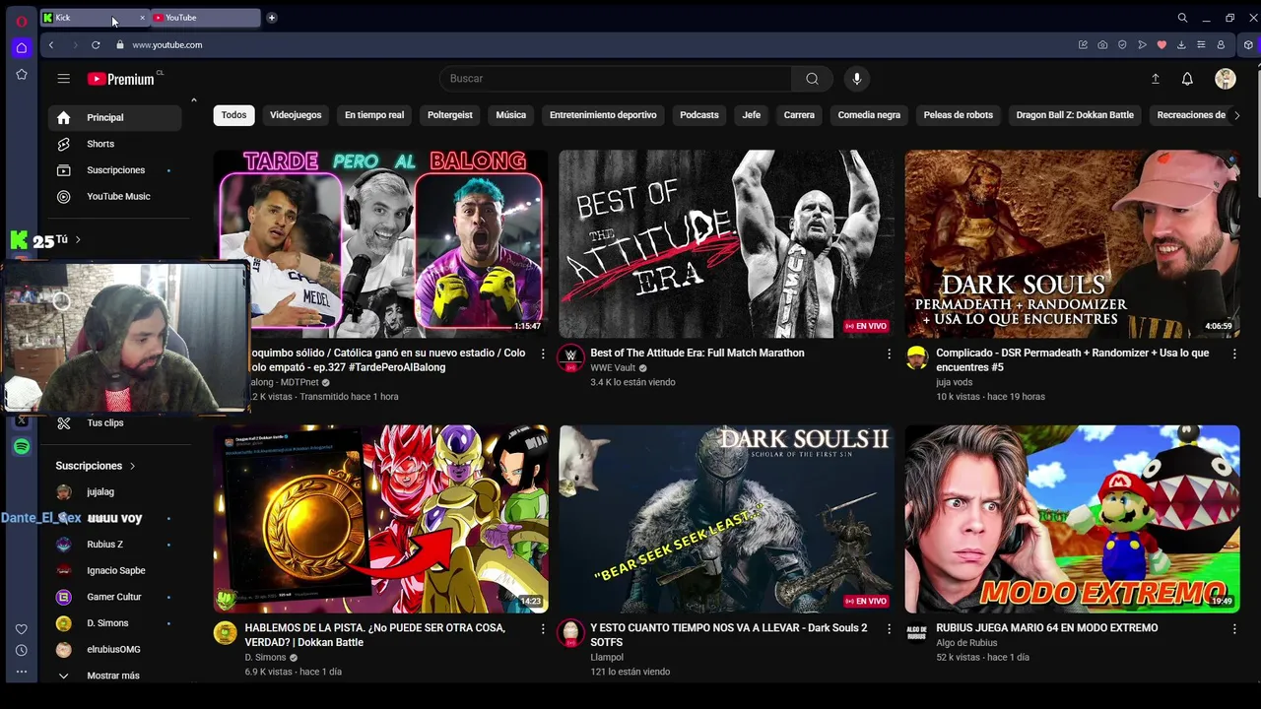Screen dimensions: 1261x709
Task: Open the YouTube account avatar menu
Action: click(1226, 79)
